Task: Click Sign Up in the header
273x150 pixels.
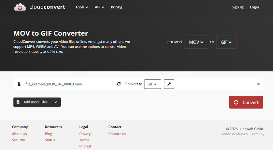Action: pos(238,7)
